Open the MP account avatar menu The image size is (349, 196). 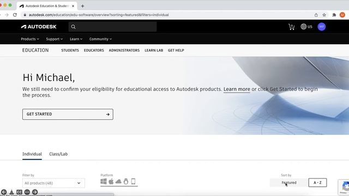pos(321,27)
